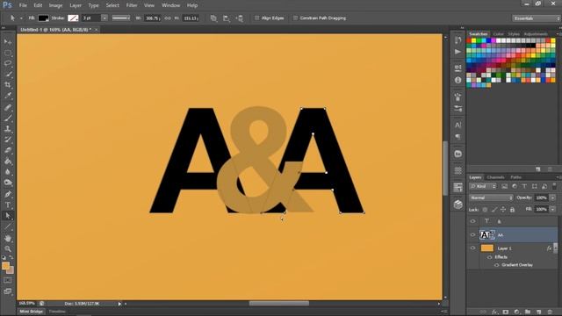Open the Layer menu
562x316 pixels.
pos(76,5)
